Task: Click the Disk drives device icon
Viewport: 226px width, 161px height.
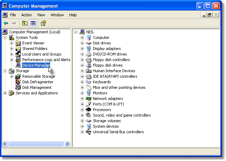Action: click(x=89, y=43)
